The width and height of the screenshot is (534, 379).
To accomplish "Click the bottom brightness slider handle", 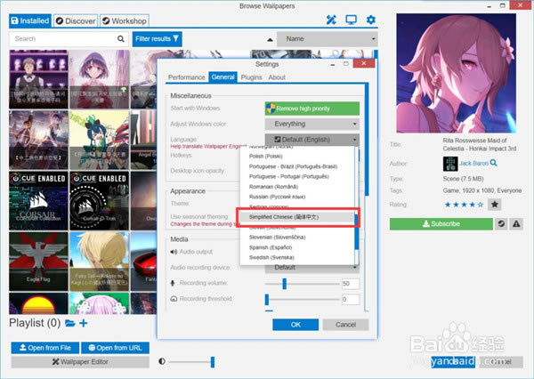I will [x=213, y=362].
